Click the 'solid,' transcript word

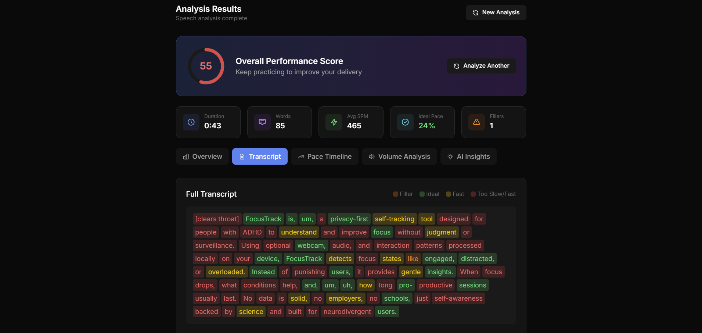tap(299, 298)
